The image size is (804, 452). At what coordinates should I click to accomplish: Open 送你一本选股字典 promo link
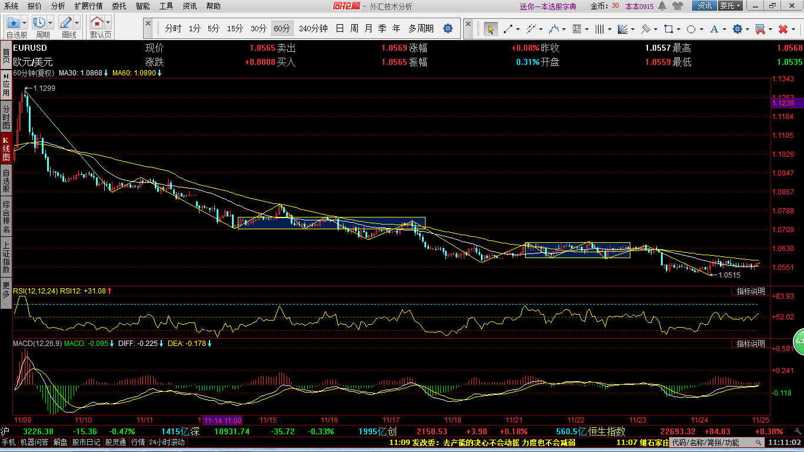click(548, 6)
